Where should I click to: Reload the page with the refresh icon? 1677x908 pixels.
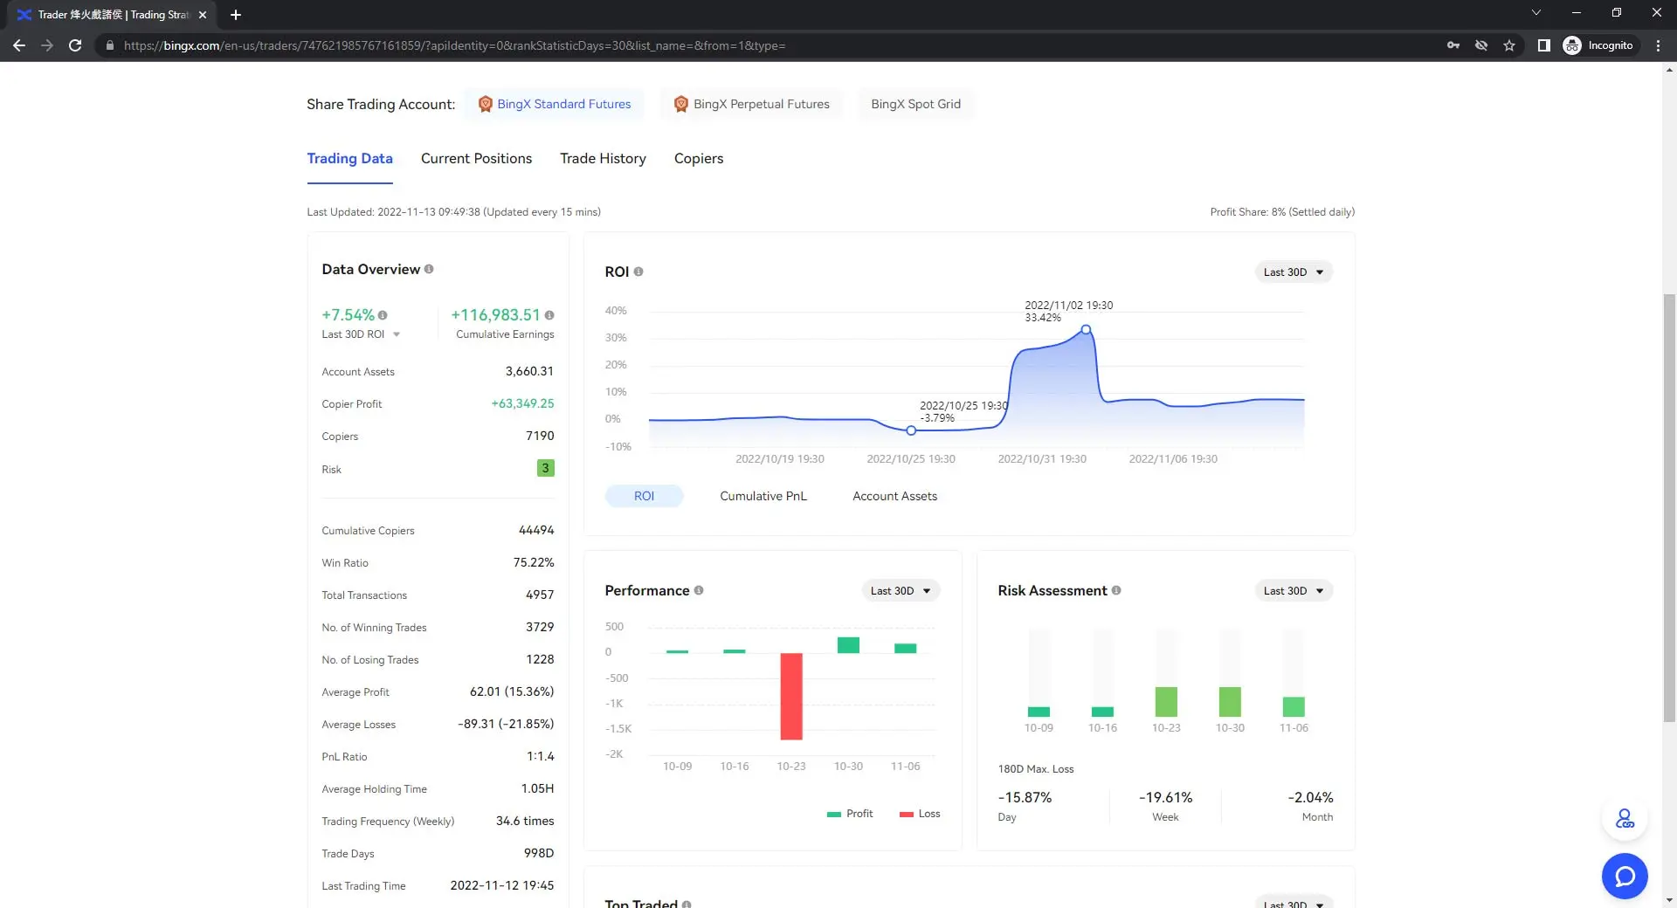pos(75,45)
